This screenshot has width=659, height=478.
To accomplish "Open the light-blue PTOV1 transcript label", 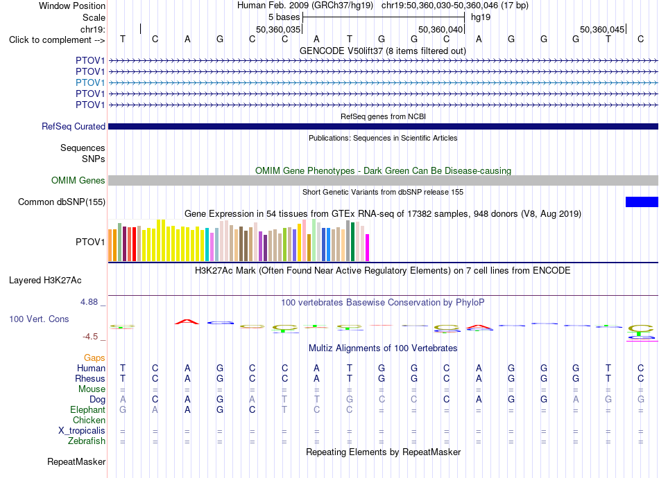I will click(x=90, y=82).
